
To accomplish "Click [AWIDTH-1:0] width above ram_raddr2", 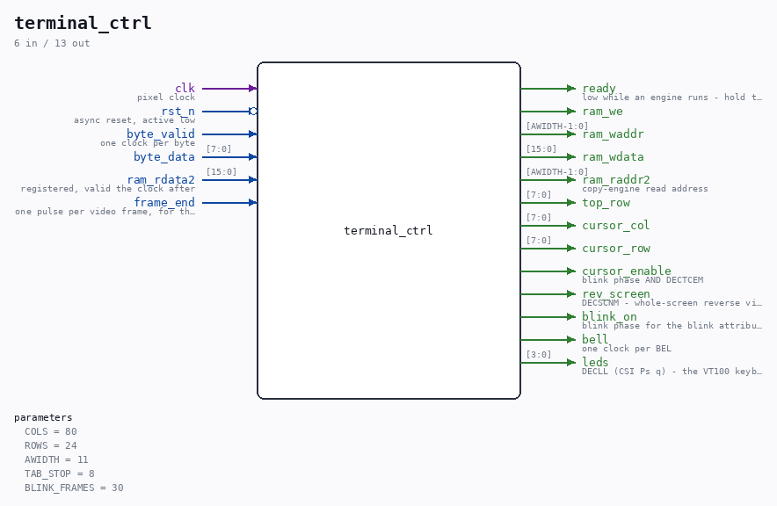I will pos(557,172).
